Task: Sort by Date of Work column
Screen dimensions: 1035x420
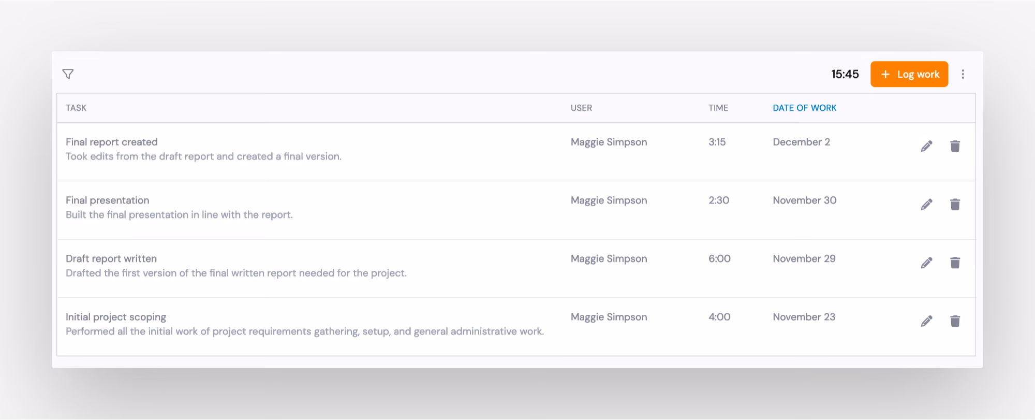Action: tap(804, 108)
